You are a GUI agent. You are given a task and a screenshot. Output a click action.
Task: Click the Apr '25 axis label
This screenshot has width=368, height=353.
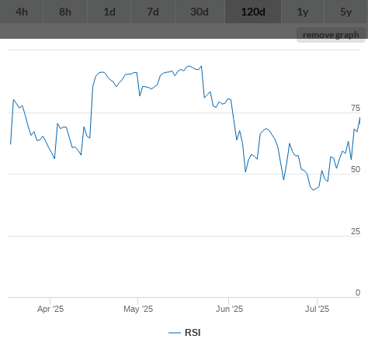(x=50, y=309)
